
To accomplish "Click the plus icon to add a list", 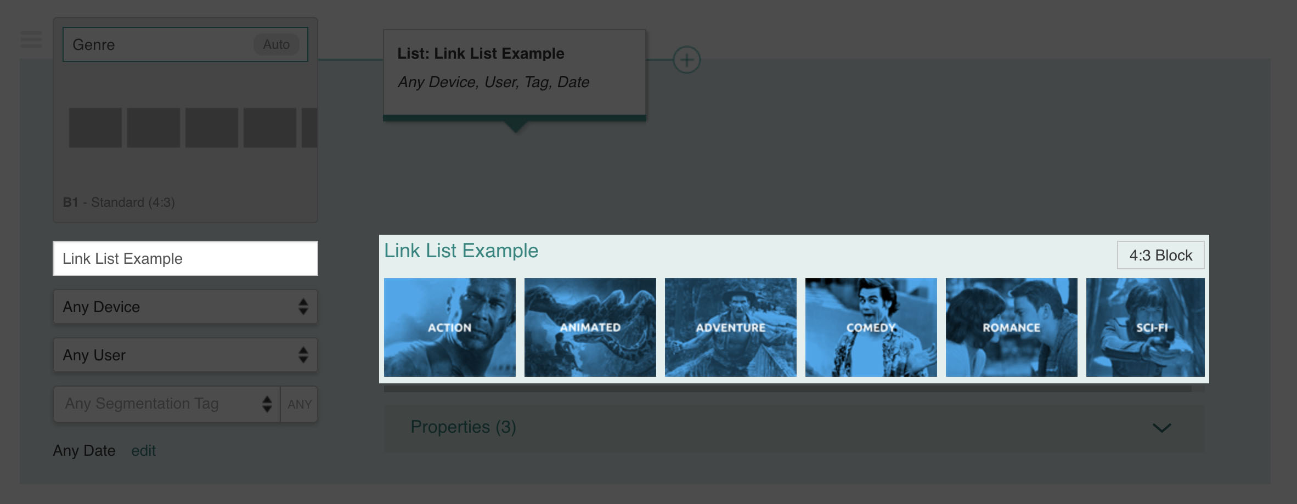I will point(687,60).
